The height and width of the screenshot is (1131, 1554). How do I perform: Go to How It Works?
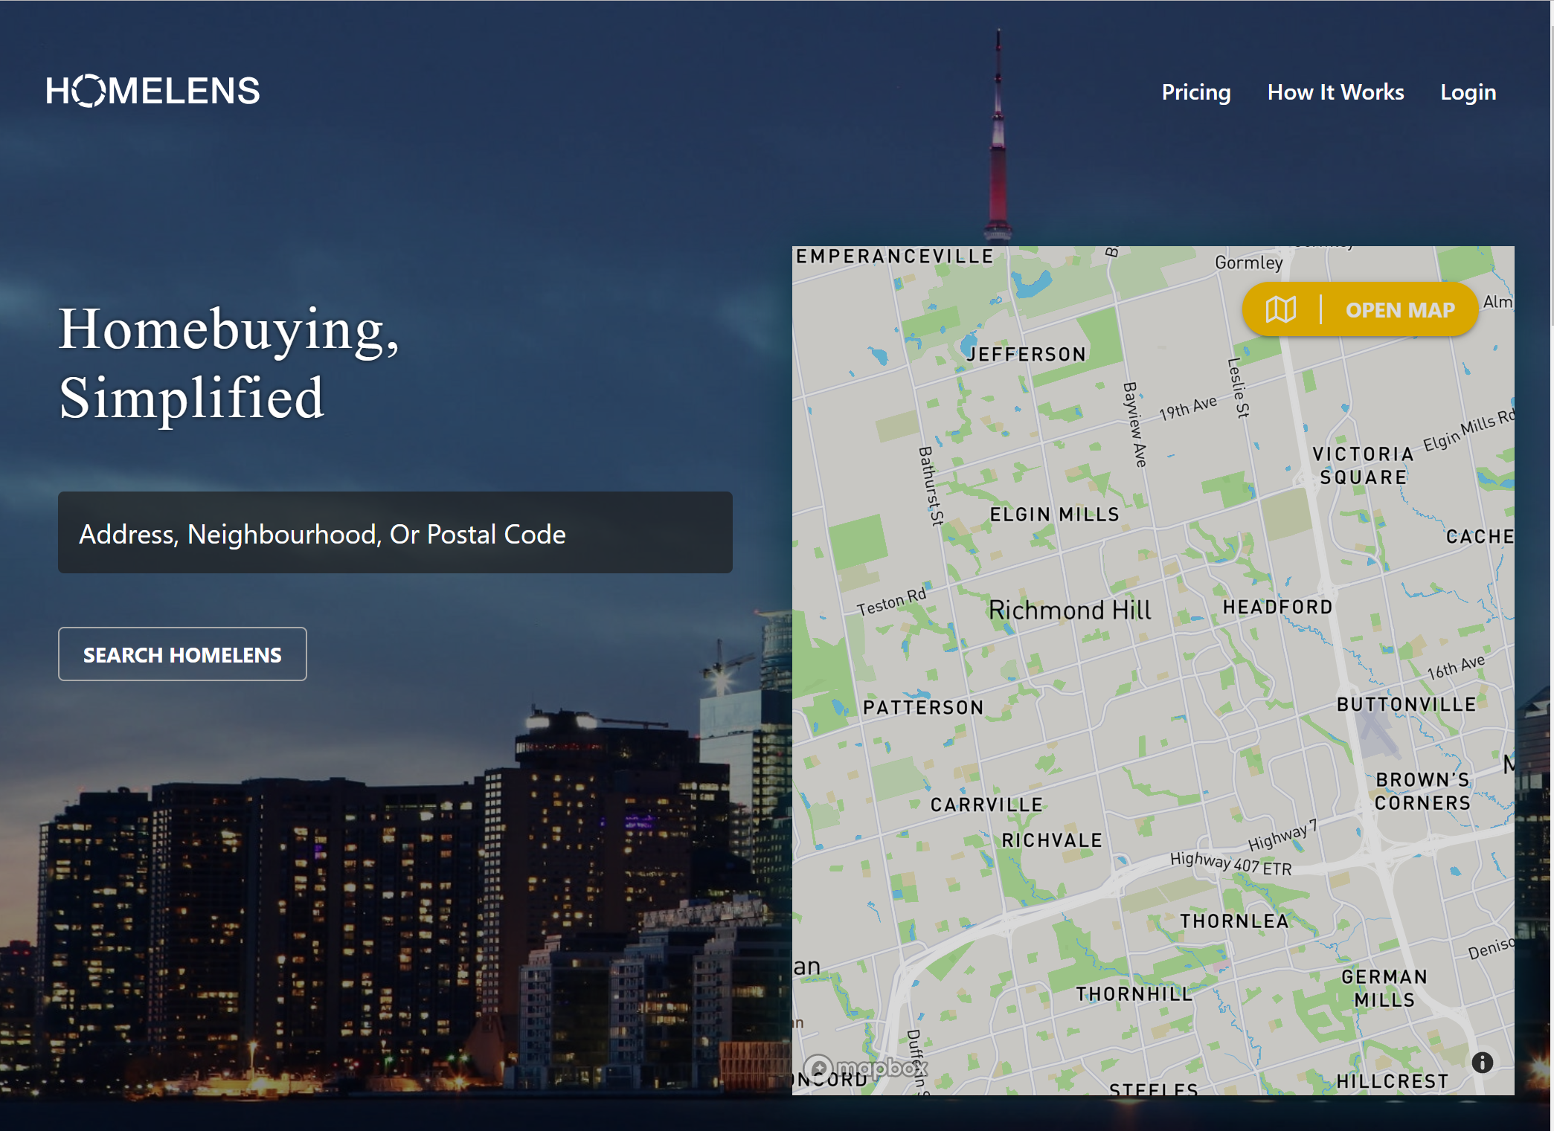click(x=1335, y=92)
